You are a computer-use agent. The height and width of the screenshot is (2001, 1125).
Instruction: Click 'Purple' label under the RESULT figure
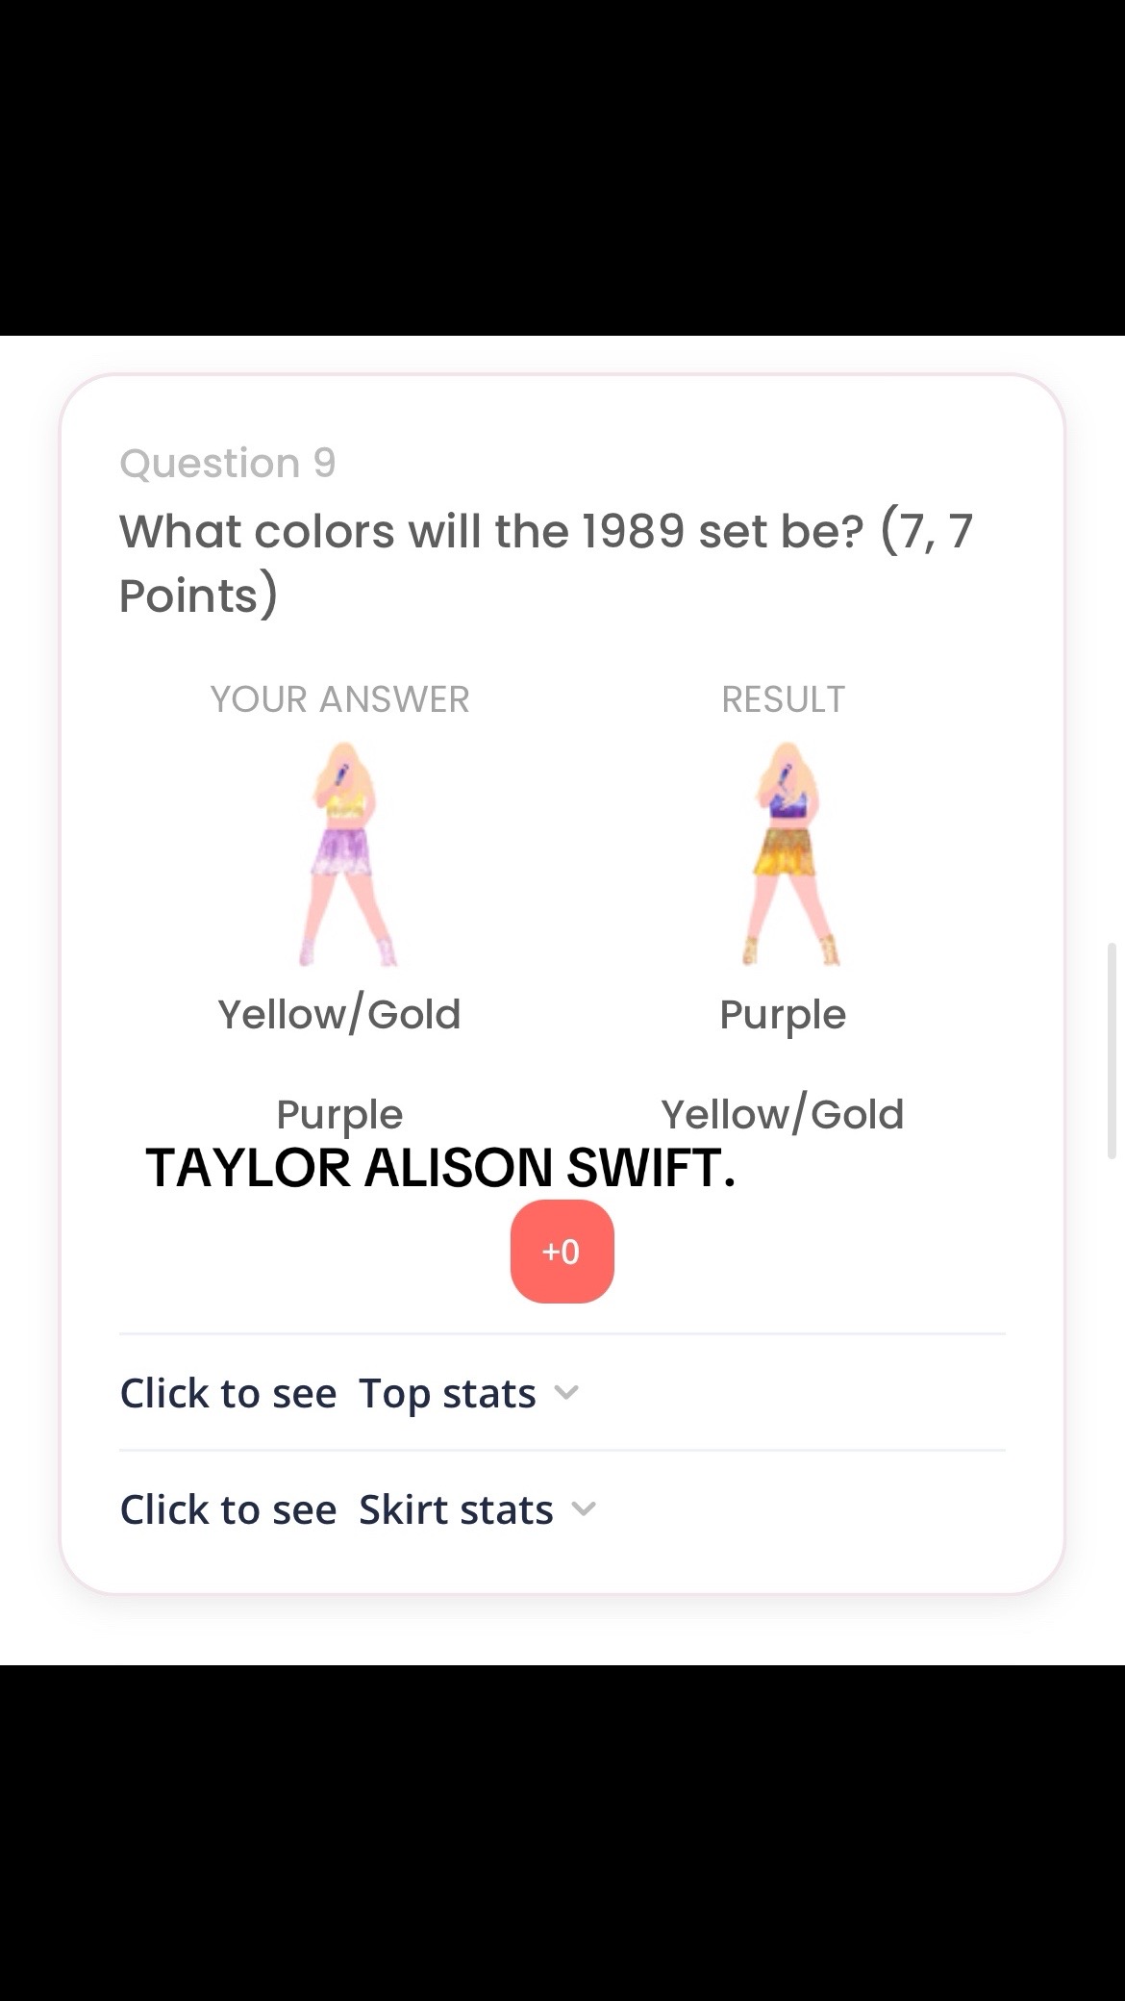point(783,1014)
